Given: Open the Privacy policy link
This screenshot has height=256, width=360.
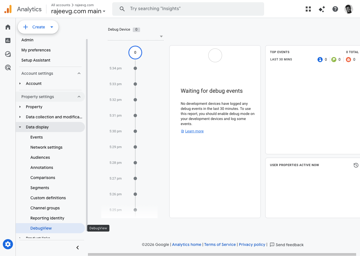Looking at the screenshot, I should (252, 244).
